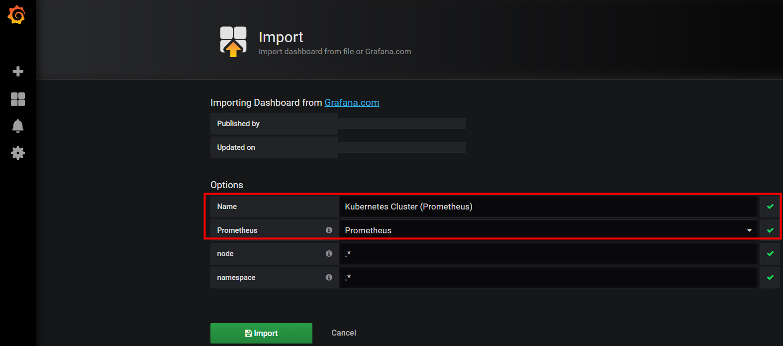This screenshot has width=783, height=346.
Task: Click the namespace option label
Action: (x=236, y=277)
